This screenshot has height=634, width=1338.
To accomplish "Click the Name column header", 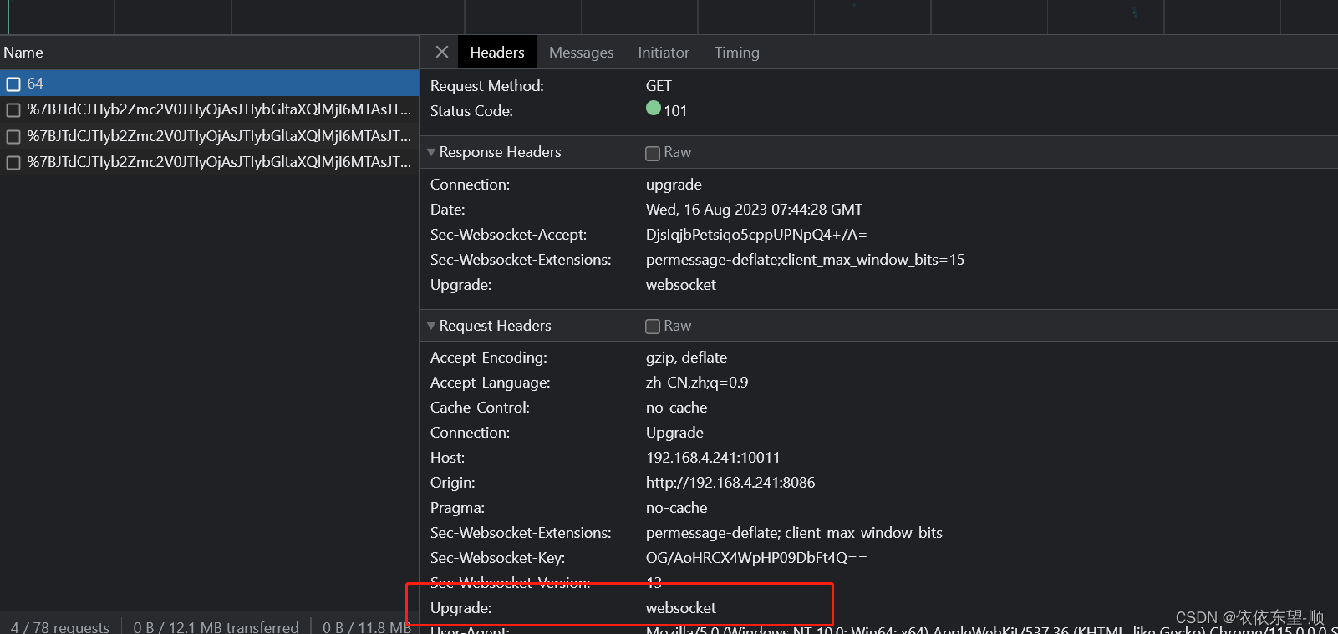I will click(209, 53).
